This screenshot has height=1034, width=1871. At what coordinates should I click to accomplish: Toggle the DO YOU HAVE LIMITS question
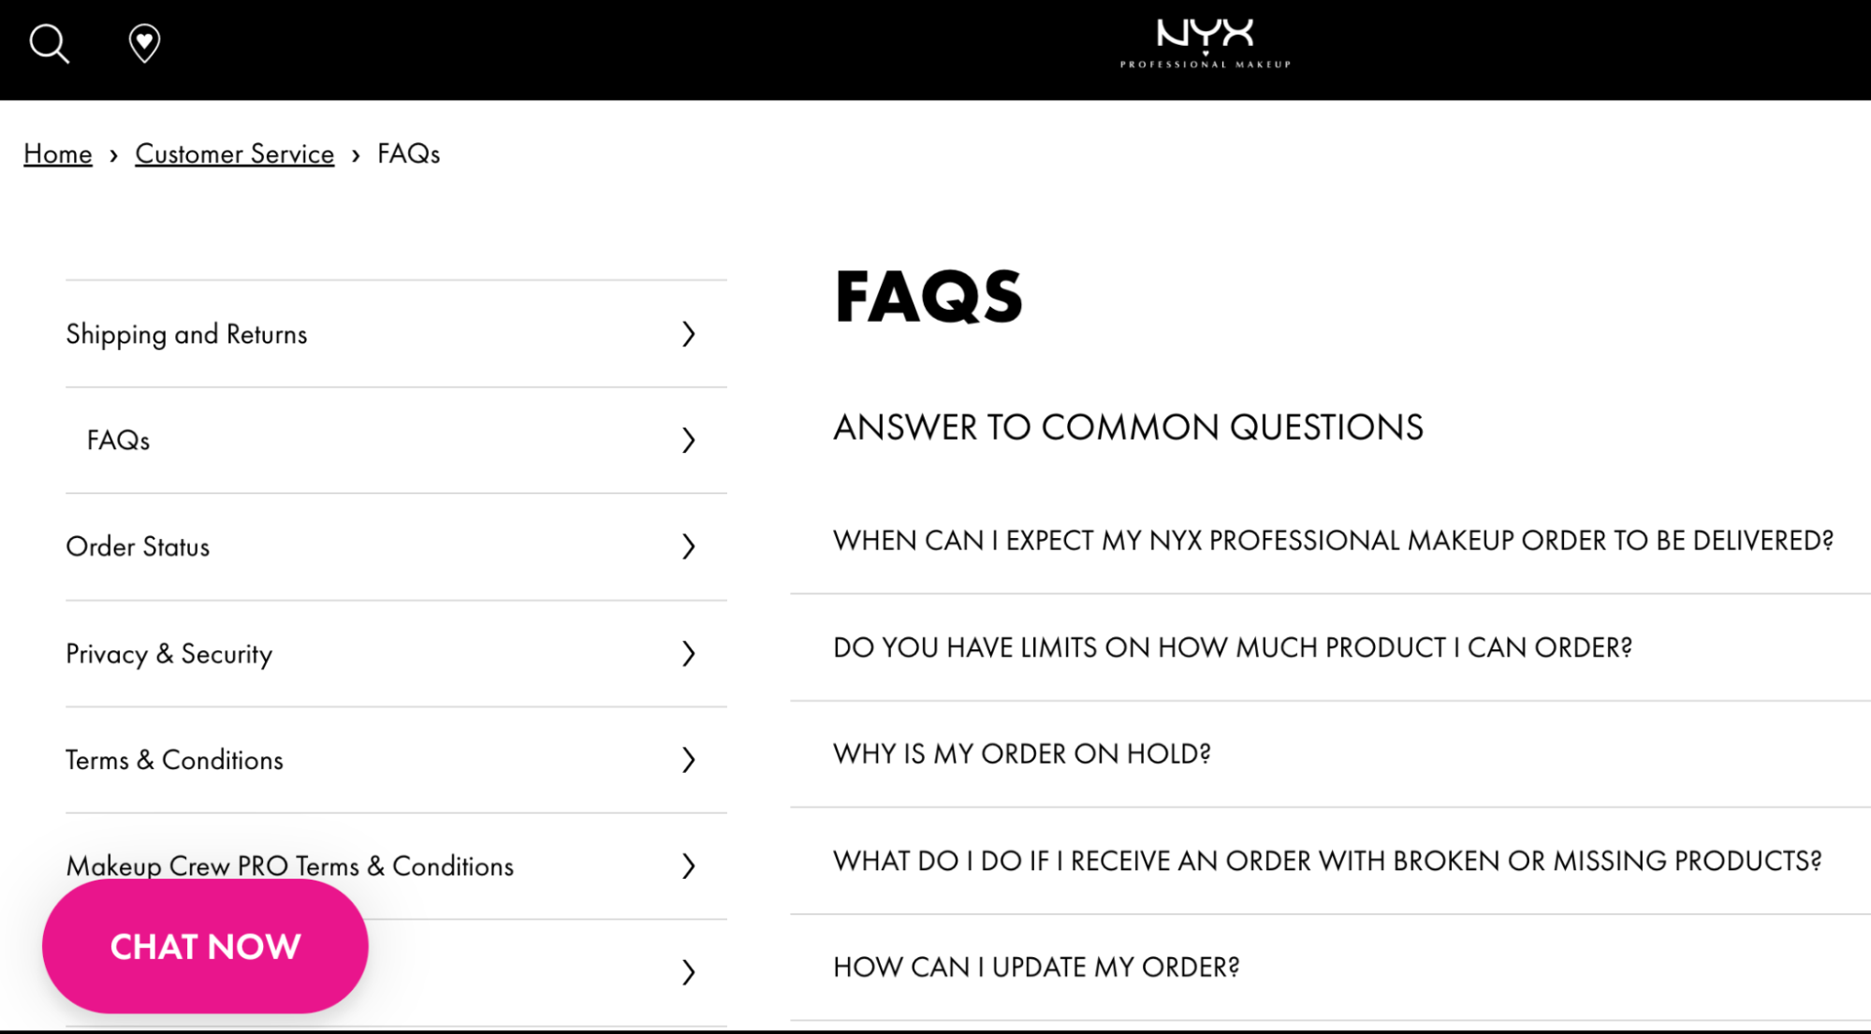(1232, 646)
